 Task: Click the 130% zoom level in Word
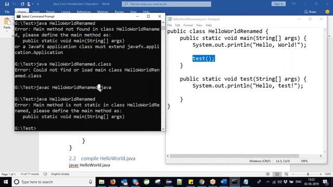(328, 174)
